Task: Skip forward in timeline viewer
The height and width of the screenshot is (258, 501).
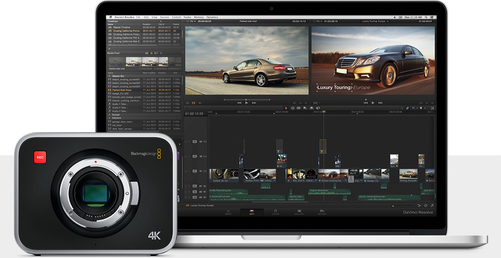Action: click(380, 103)
